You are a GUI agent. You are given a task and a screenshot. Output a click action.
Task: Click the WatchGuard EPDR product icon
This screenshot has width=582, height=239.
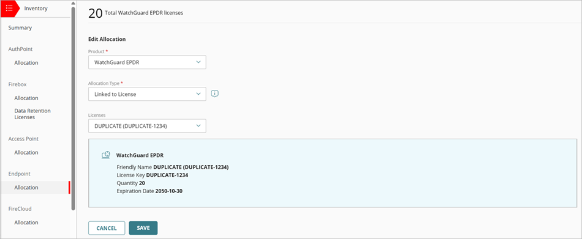[106, 155]
